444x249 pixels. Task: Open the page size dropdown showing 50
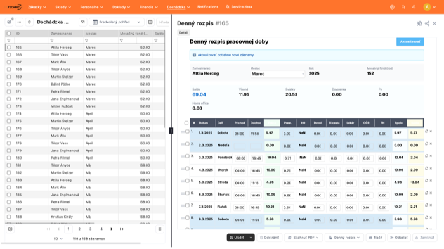58,239
